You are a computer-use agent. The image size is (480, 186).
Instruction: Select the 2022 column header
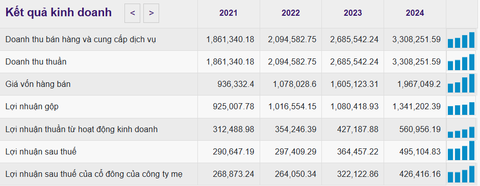(291, 13)
